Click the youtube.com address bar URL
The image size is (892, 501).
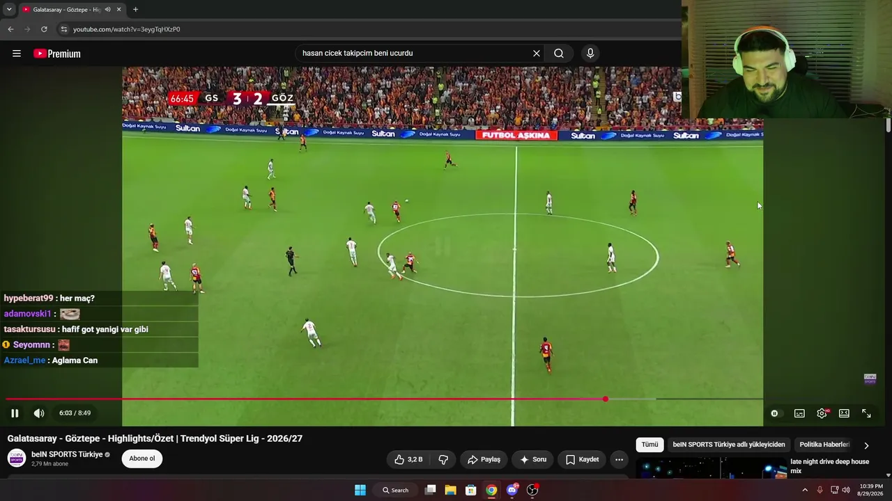point(126,29)
